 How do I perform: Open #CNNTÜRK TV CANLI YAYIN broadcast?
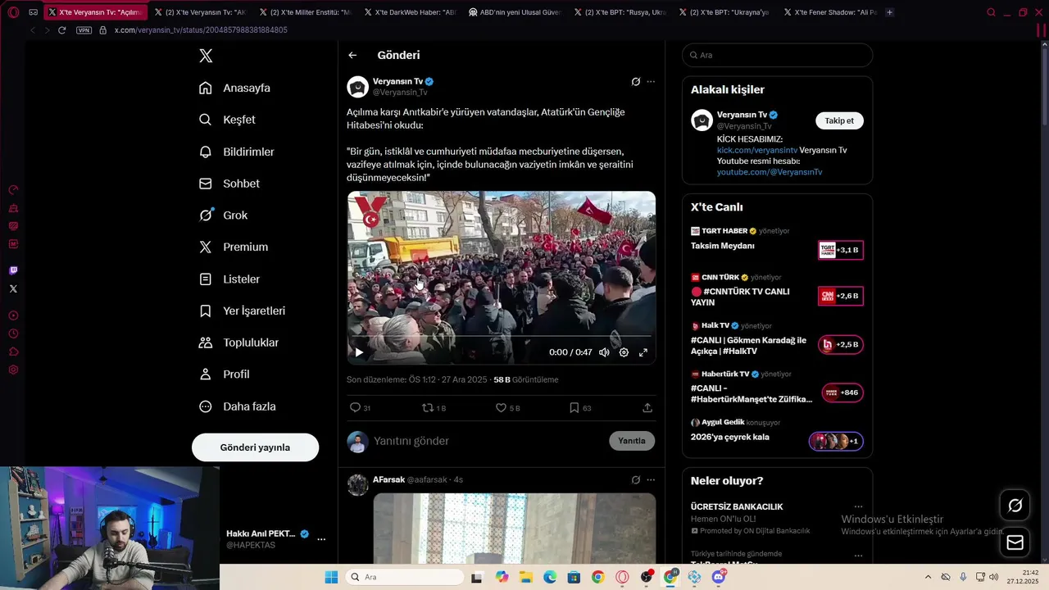[777, 291]
